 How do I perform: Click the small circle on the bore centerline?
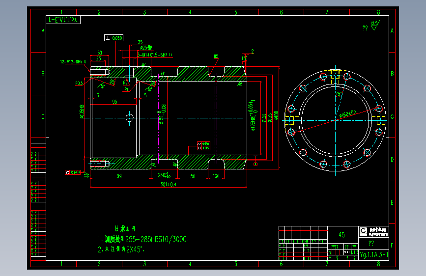130,118
